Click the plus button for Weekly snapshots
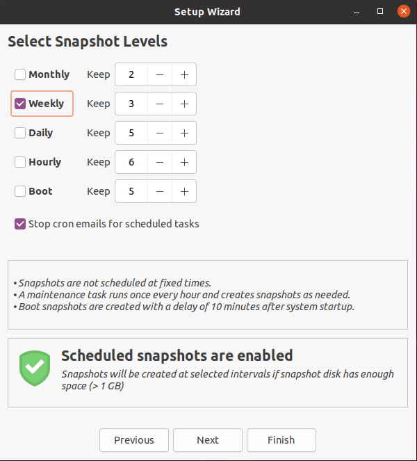This screenshot has height=461, width=417. coord(184,104)
